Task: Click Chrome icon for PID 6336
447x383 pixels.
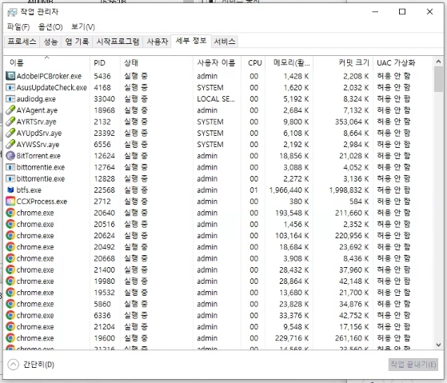Action: (10, 315)
